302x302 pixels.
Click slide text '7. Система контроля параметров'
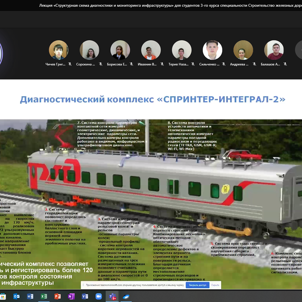(107, 123)
